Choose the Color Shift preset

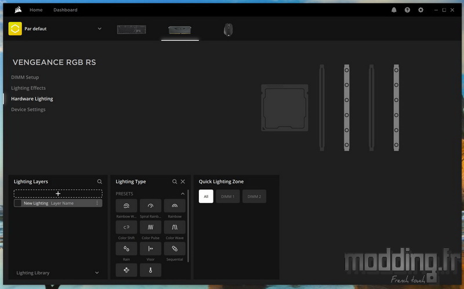126,227
